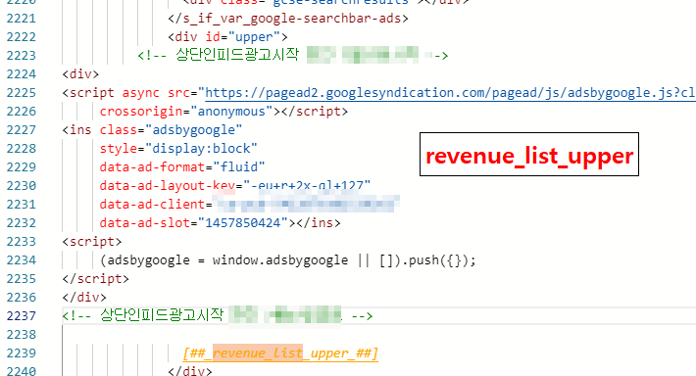Click the style="display:block" attribute
The image size is (696, 376).
click(178, 149)
